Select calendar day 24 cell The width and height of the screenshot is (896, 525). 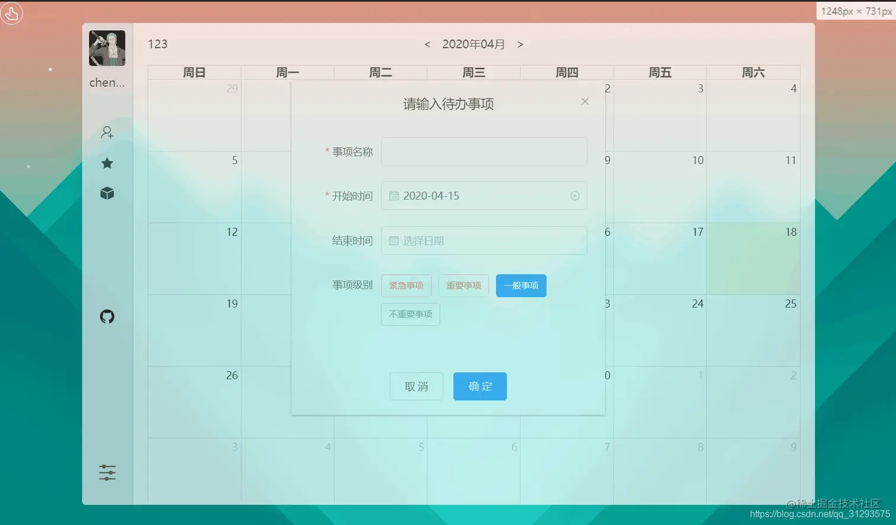pos(660,330)
